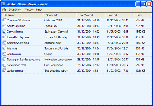Select the italy.mma file icon

point(4,48)
